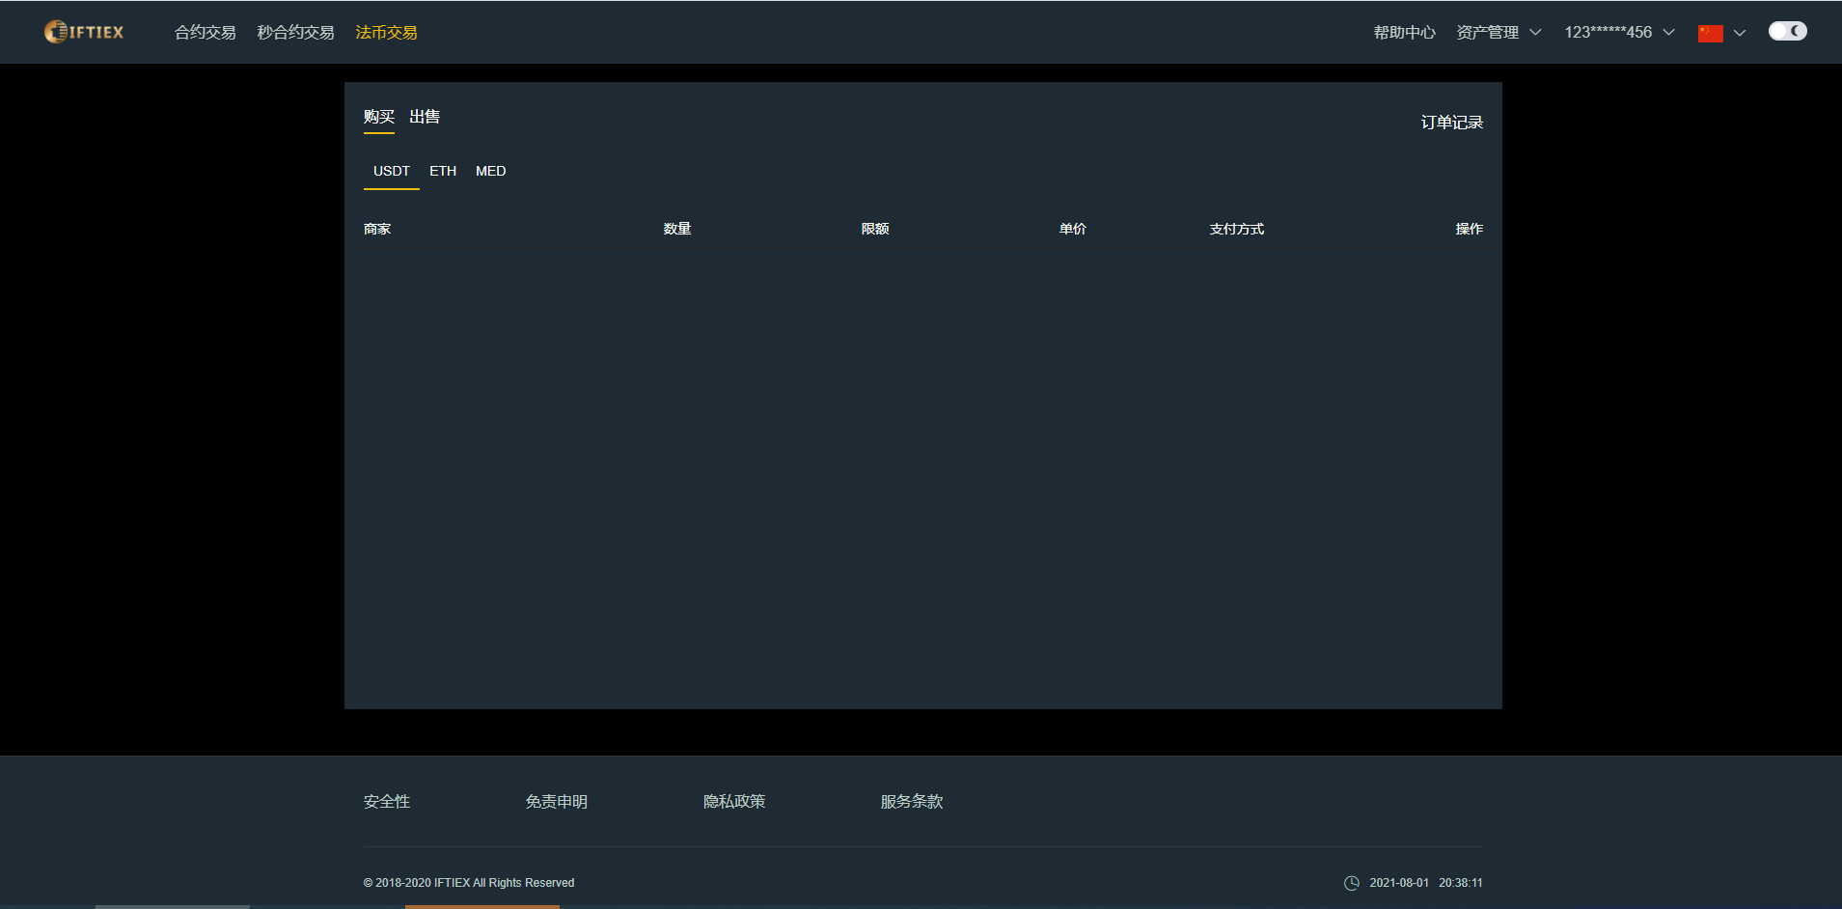Viewport: 1842px width, 909px height.
Task: Click the clock icon next to the date
Action: [1351, 882]
